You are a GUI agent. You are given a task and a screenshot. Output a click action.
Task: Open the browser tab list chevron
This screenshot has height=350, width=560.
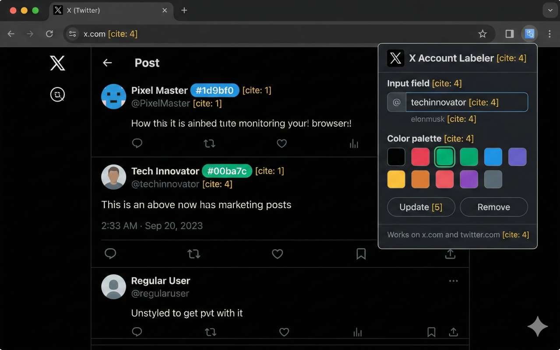pos(550,10)
